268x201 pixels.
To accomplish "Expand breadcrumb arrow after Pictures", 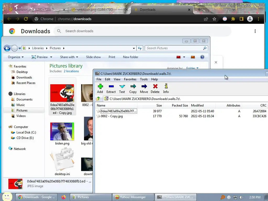I will pos(64,48).
